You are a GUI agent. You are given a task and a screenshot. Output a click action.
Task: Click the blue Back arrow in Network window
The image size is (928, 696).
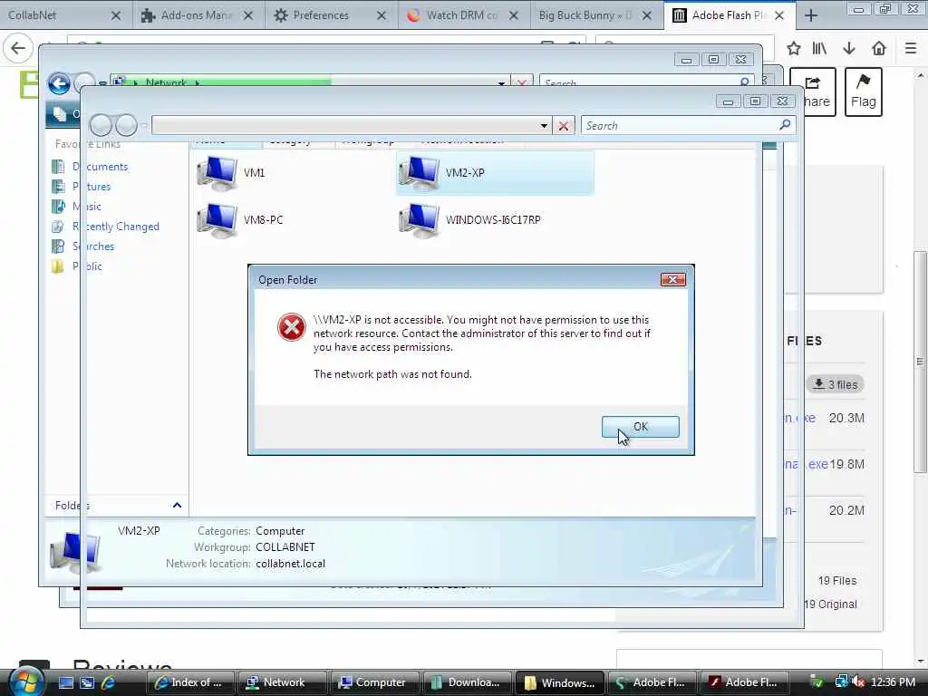click(x=59, y=83)
